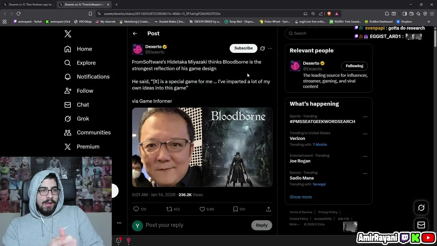Open Chat in X sidebar
Viewport: 437px width, 246px height.
(76, 105)
